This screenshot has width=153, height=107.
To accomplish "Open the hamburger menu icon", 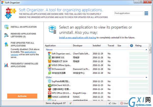I will click(146, 13).
